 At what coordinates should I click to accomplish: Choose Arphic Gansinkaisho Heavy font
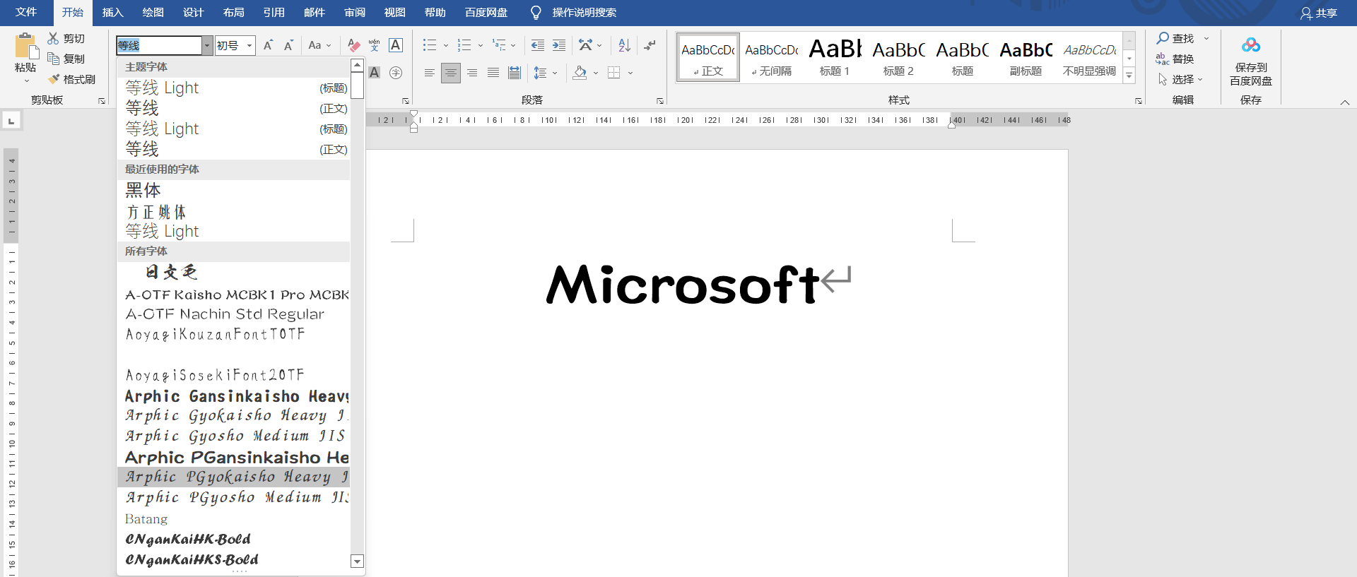tap(233, 395)
